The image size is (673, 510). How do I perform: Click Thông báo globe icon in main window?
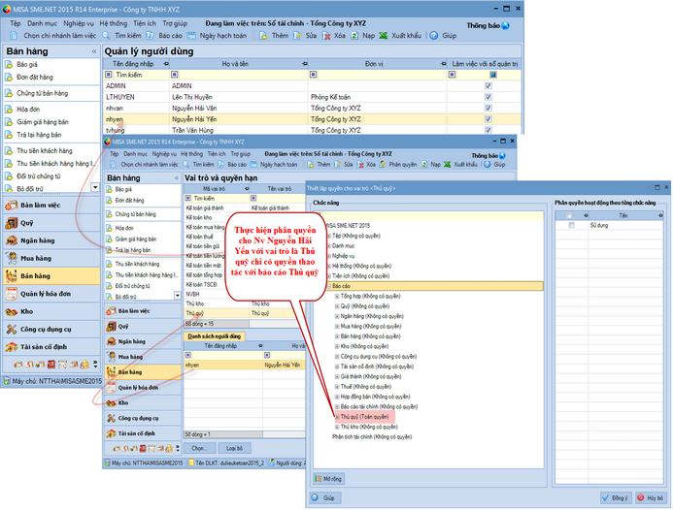(506, 26)
